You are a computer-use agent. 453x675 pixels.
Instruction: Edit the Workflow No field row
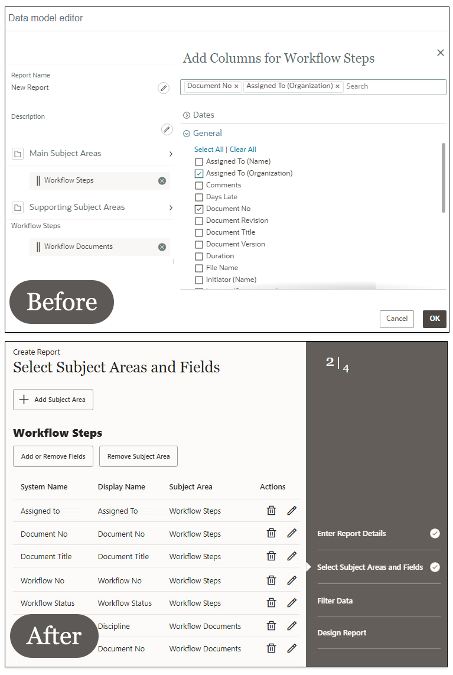point(291,580)
